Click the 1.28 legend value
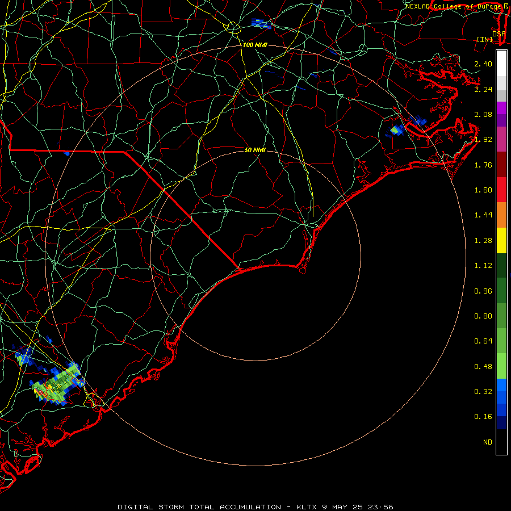The height and width of the screenshot is (511, 511). coord(483,241)
